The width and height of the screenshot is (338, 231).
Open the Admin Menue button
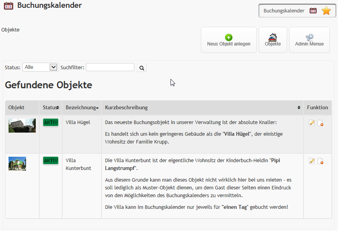309,40
